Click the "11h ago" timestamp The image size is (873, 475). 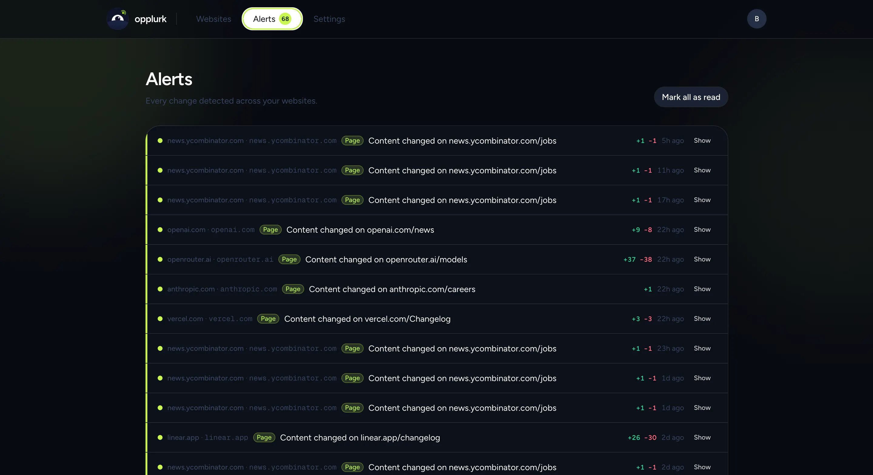pyautogui.click(x=671, y=170)
